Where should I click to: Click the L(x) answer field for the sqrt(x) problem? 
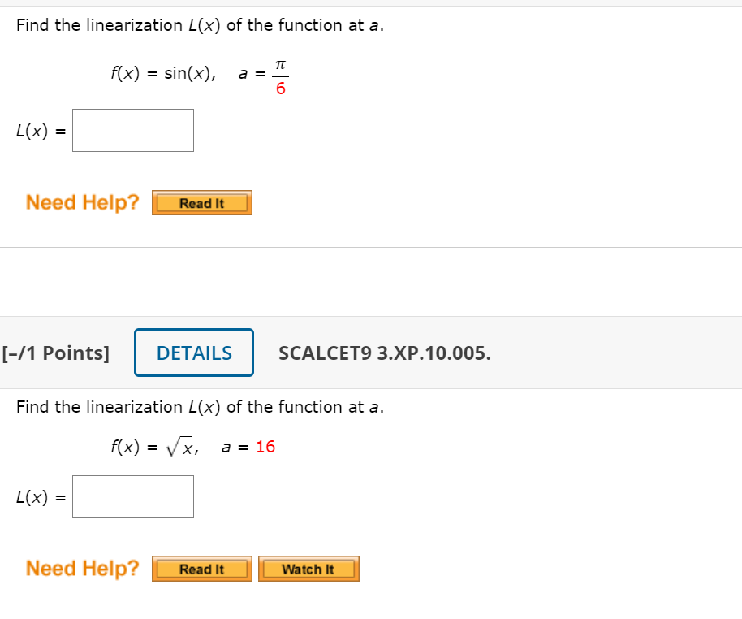click(132, 496)
